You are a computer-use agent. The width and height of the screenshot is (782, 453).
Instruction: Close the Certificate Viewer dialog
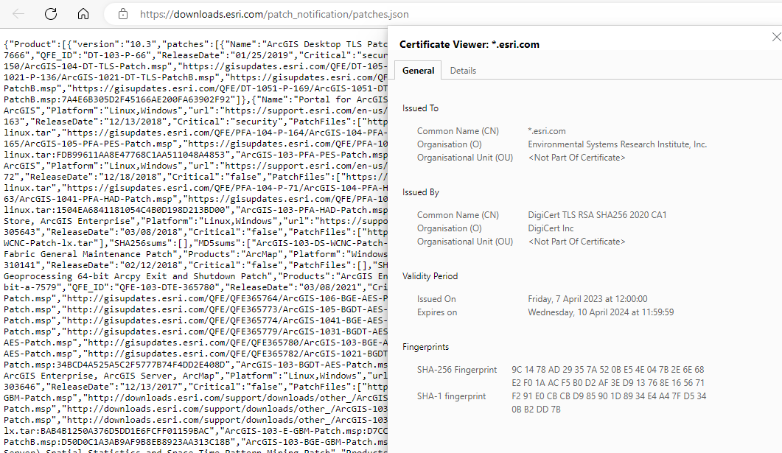776,36
